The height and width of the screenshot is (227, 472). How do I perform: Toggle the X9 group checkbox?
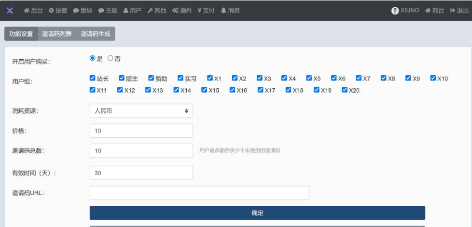tap(408, 78)
